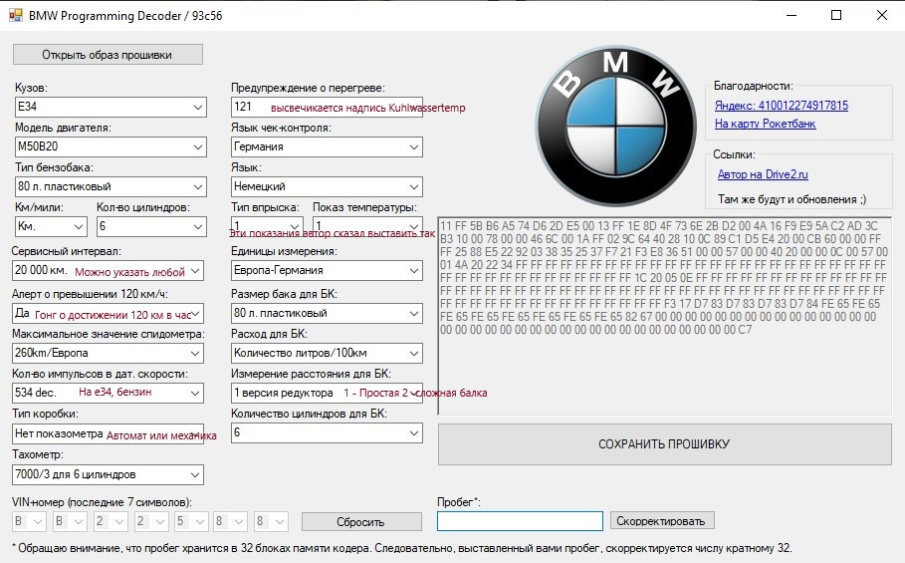Click the Яндекс: 410012274917815 link

[782, 106]
